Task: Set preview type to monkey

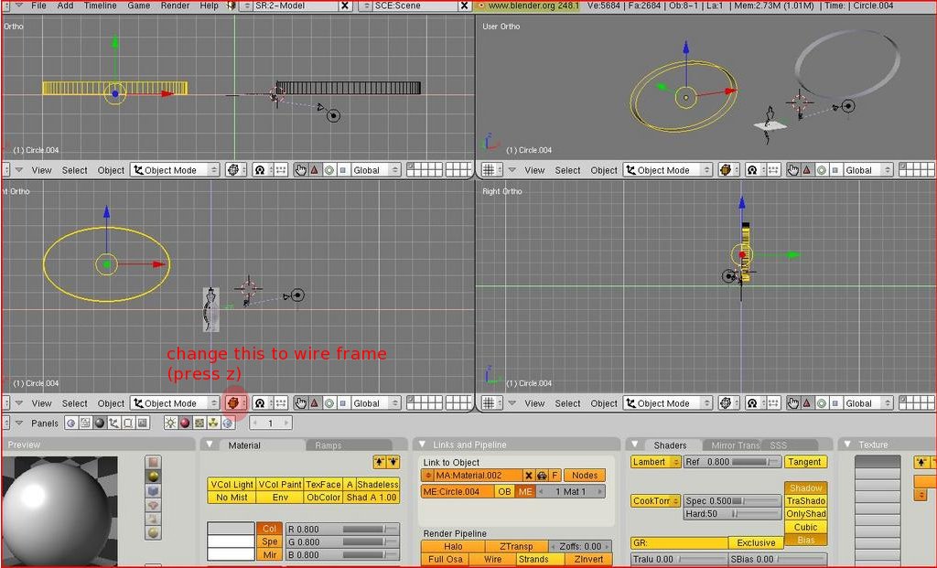Action: click(154, 505)
